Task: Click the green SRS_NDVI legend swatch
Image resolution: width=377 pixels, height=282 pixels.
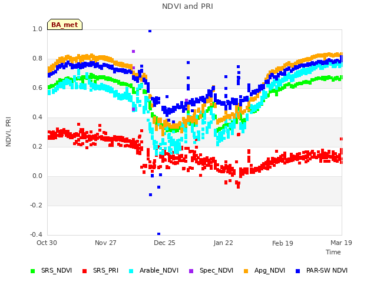Action: click(x=33, y=271)
